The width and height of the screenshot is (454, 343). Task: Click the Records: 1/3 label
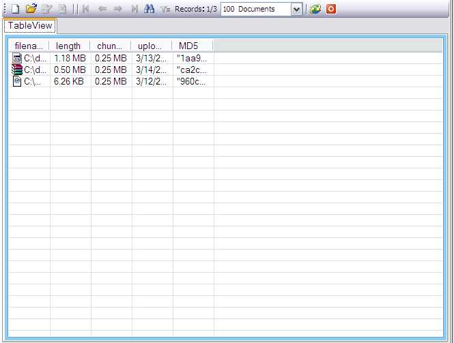[x=196, y=9]
